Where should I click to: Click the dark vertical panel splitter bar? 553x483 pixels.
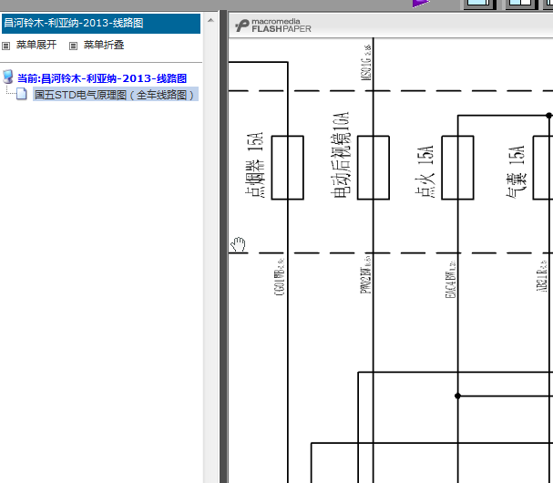coord(223,246)
